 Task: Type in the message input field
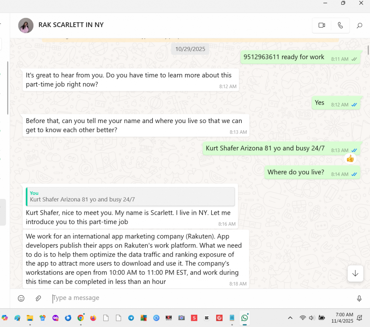click(199, 298)
